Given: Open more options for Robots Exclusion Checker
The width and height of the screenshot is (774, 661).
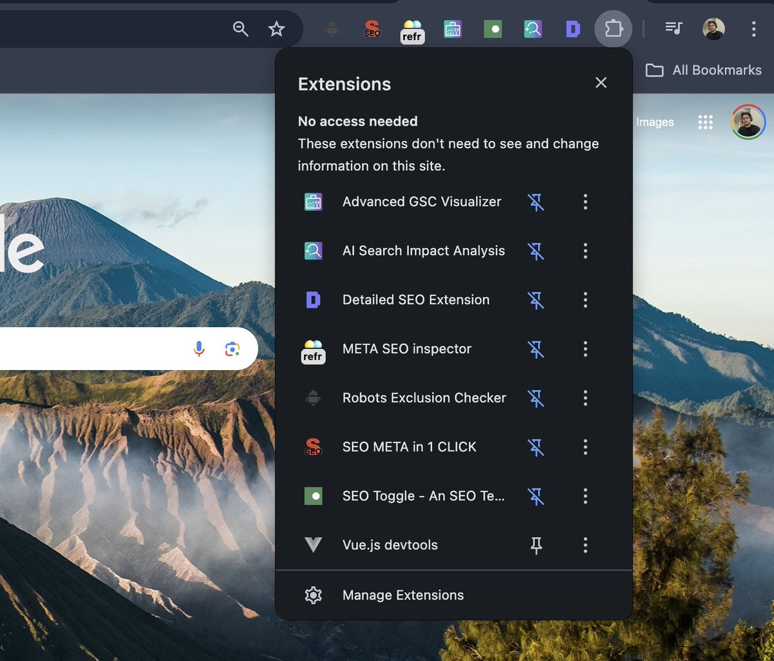Looking at the screenshot, I should click(x=586, y=398).
